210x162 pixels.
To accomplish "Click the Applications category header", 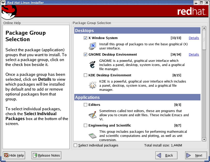I will click(x=137, y=97).
